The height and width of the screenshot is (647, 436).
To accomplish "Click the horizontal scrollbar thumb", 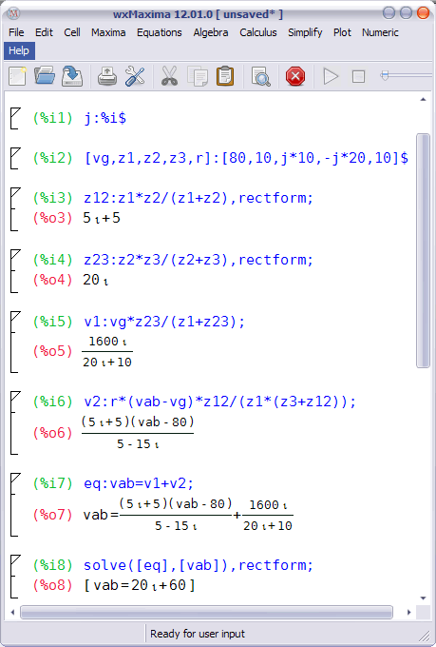I will click(x=206, y=613).
